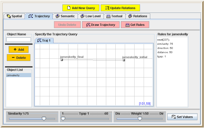This screenshot has width=204, height=128.
Task: Go to the Low Level tab
Action: coord(90,16)
